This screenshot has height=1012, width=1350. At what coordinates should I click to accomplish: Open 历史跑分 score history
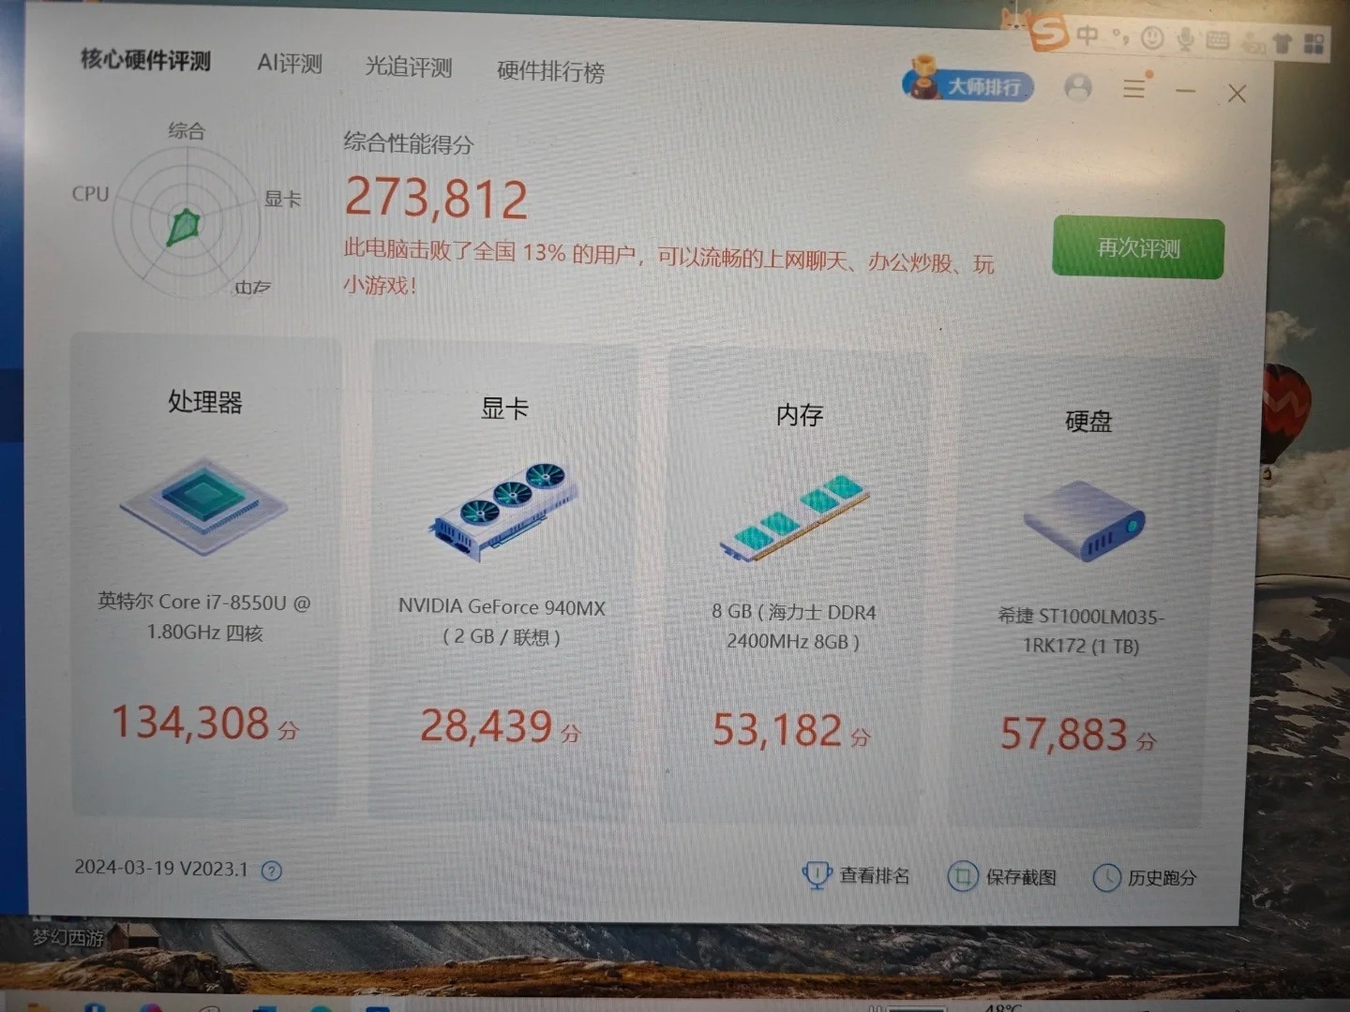point(1145,878)
